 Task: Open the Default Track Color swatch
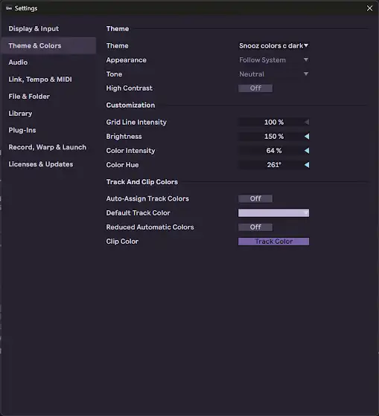pos(274,213)
